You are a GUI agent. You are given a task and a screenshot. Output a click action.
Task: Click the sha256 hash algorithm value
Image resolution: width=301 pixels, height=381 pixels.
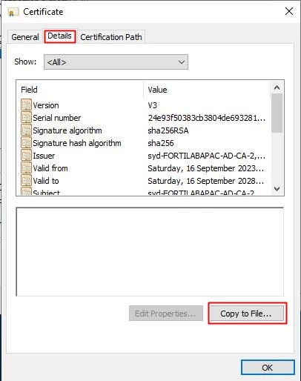click(161, 143)
